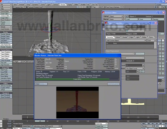Open the Display tab

(69, 5)
